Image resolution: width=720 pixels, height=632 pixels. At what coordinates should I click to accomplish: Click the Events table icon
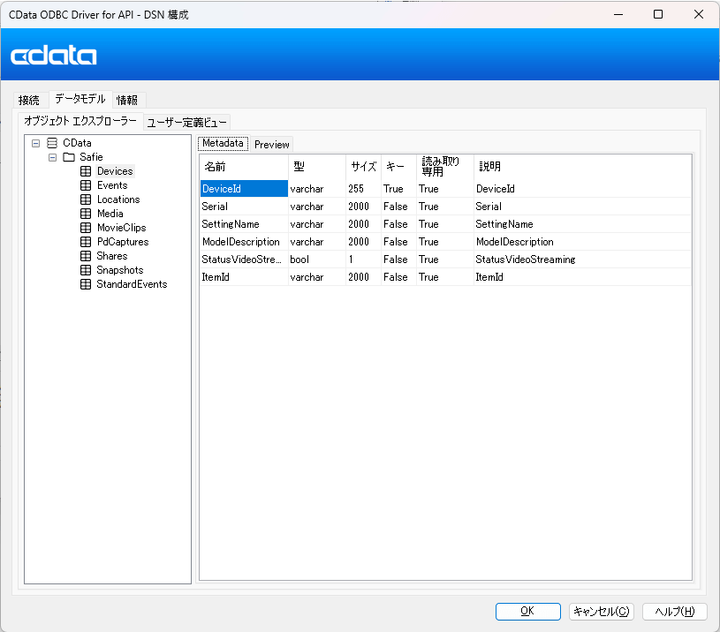[x=86, y=185]
